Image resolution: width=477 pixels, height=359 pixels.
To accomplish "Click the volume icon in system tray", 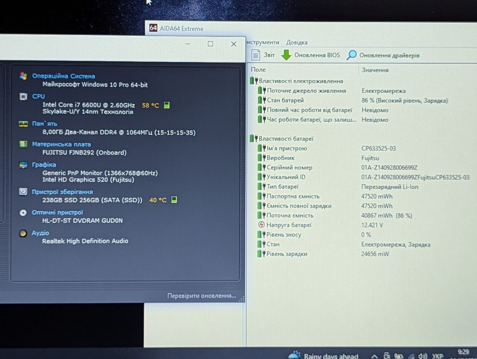I will tap(423, 356).
